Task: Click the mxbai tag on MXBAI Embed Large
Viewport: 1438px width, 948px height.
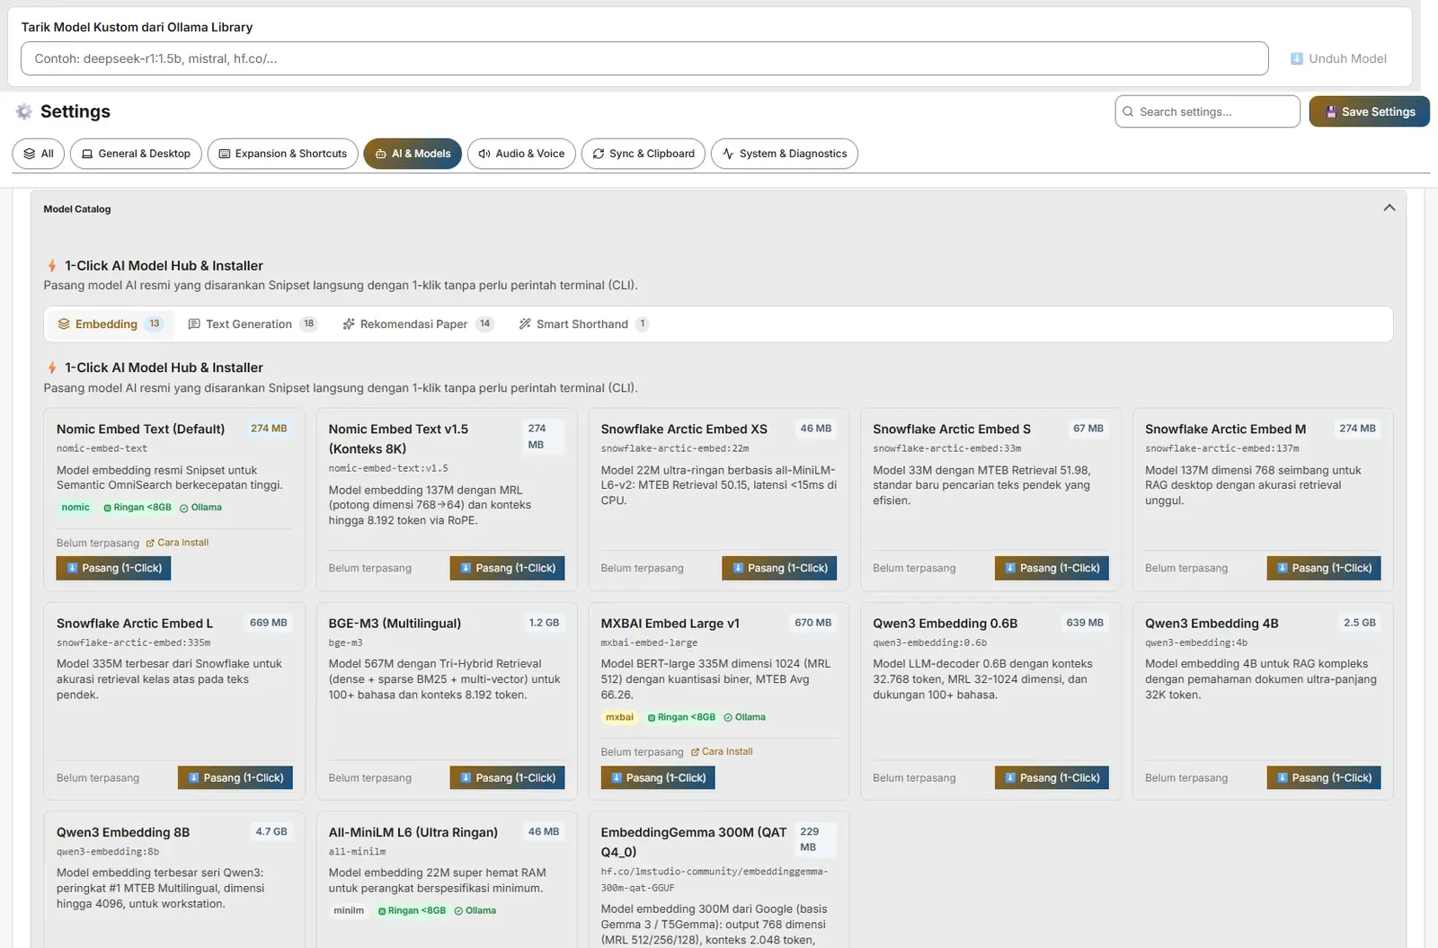Action: 620,717
